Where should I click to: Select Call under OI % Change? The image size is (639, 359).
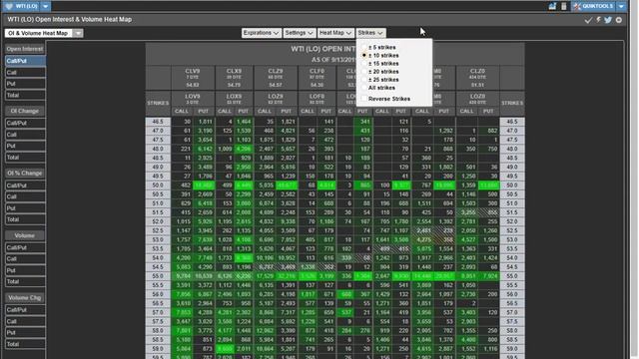pyautogui.click(x=25, y=196)
